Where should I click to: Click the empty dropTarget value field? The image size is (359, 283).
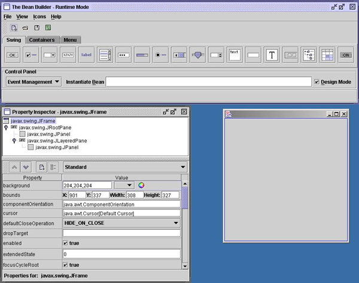coord(121,233)
